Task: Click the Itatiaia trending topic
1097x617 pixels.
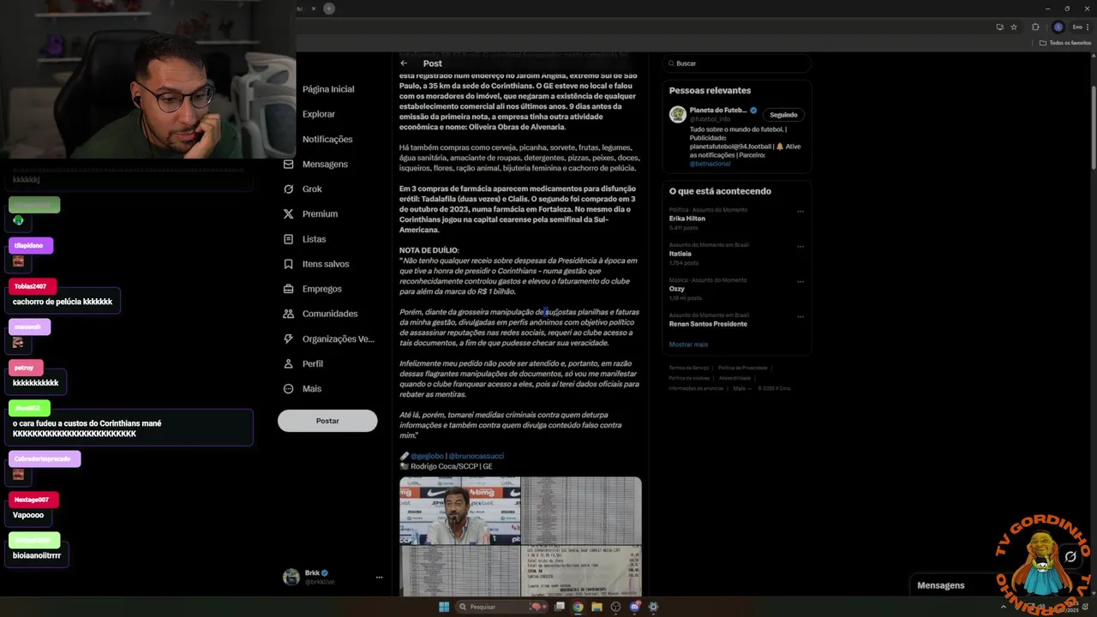Action: (680, 254)
